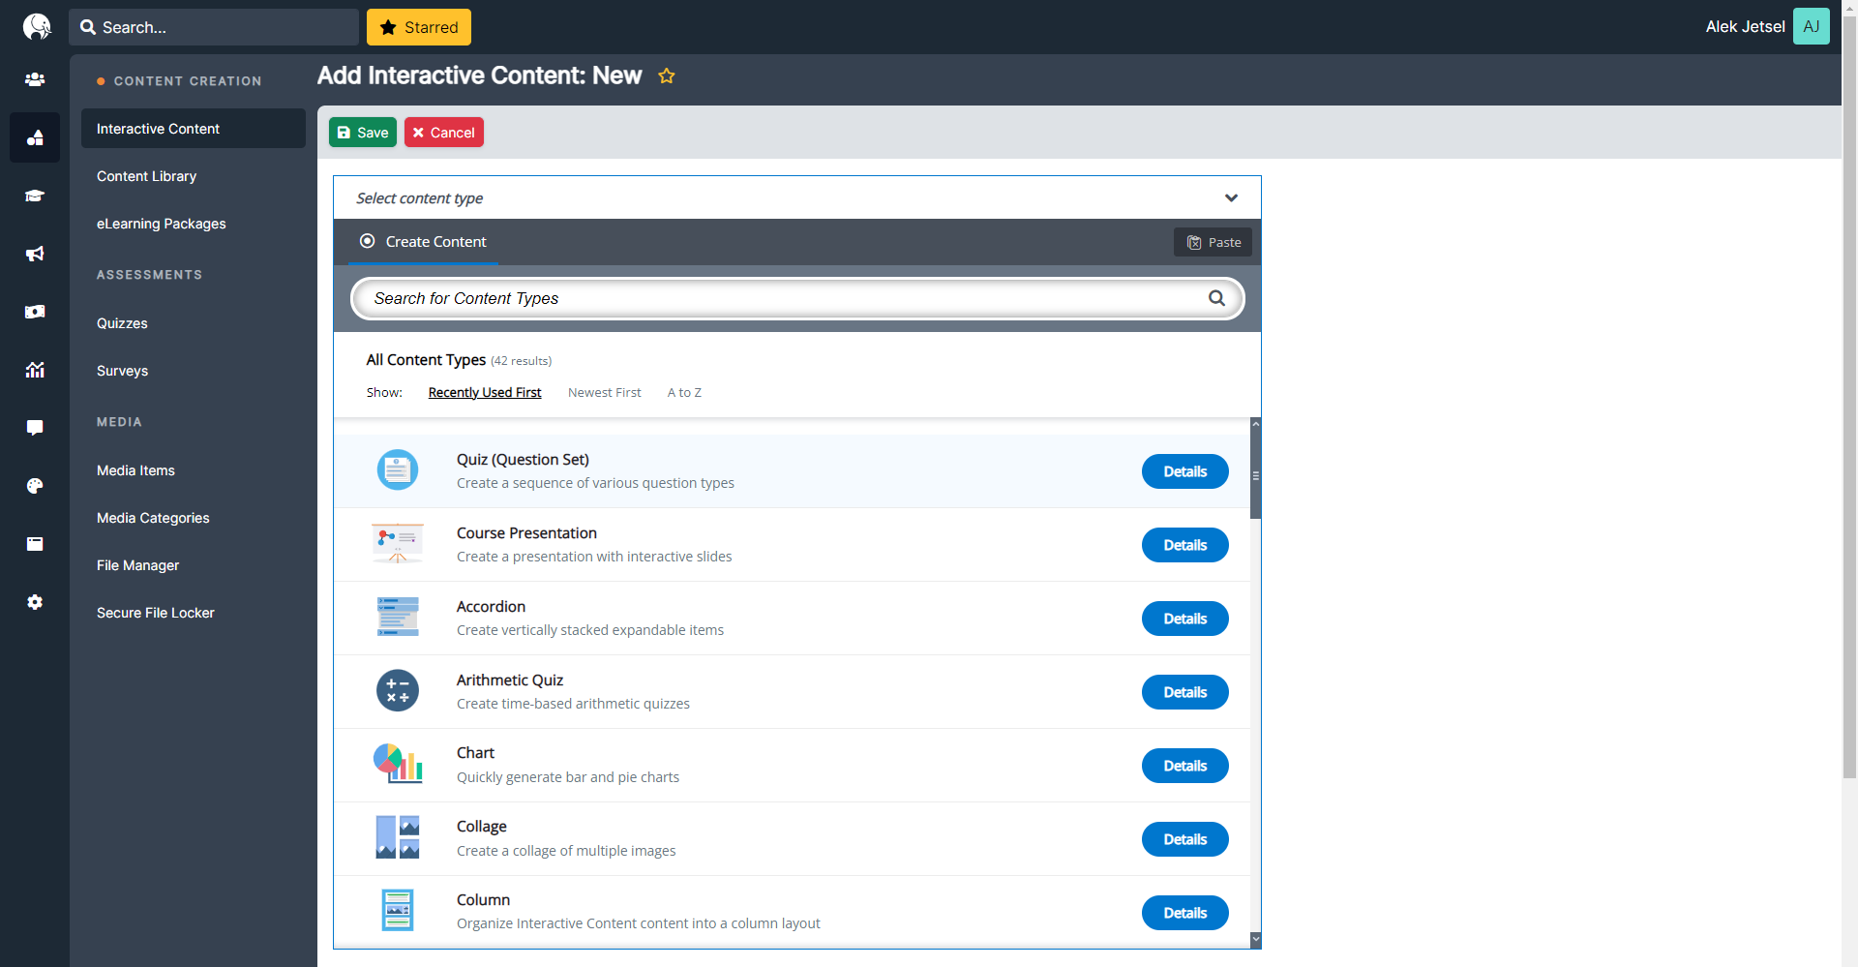This screenshot has width=1858, height=967.
Task: Click the global Search field
Action: coord(214,27)
